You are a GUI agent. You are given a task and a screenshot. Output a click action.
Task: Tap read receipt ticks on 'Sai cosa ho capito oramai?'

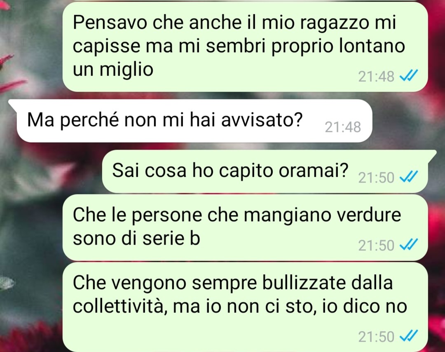coord(408,177)
